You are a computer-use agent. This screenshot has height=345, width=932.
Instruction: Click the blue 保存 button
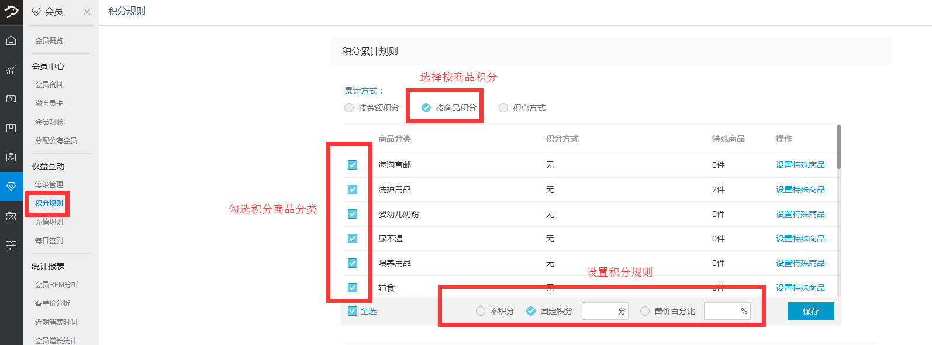pyautogui.click(x=811, y=311)
